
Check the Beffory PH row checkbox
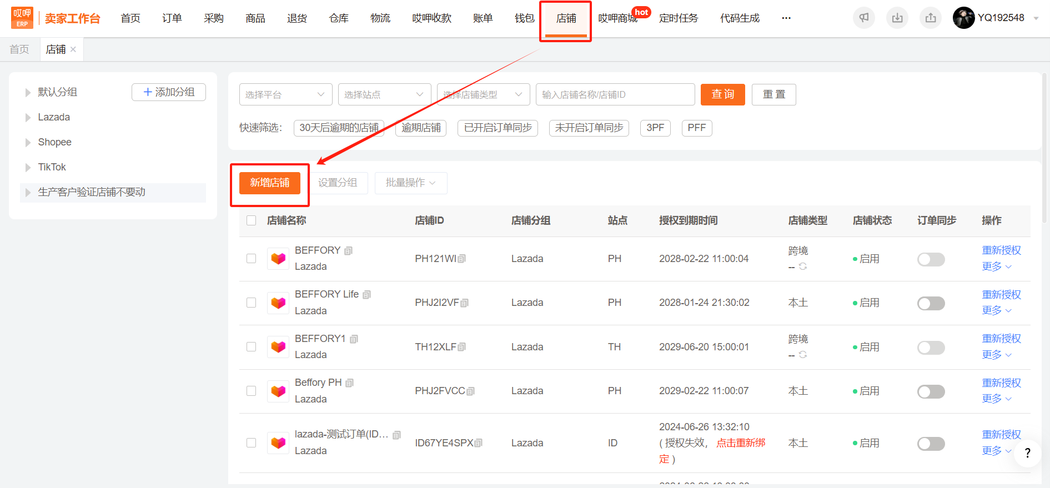point(252,391)
